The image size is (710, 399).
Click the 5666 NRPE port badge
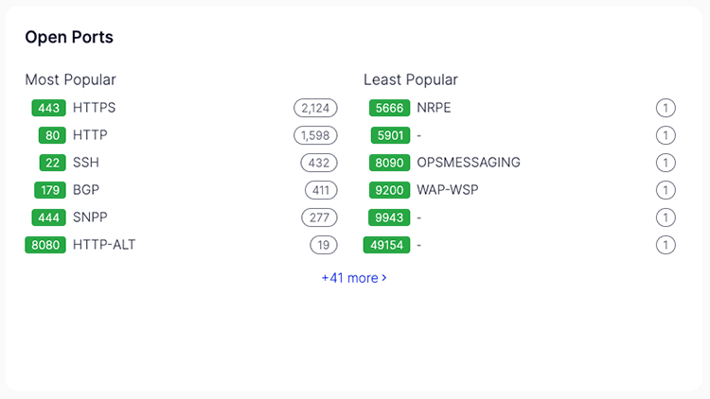[x=389, y=108]
